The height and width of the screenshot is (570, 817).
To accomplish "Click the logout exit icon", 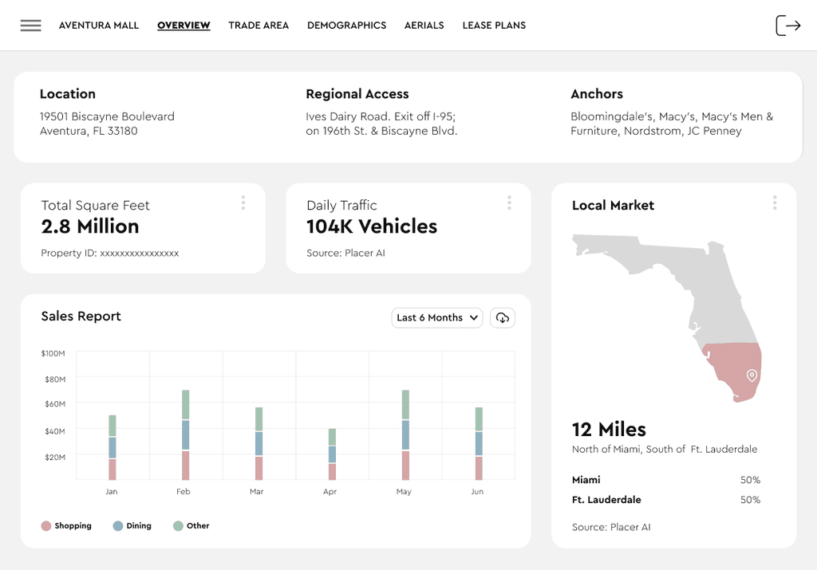I will click(787, 26).
